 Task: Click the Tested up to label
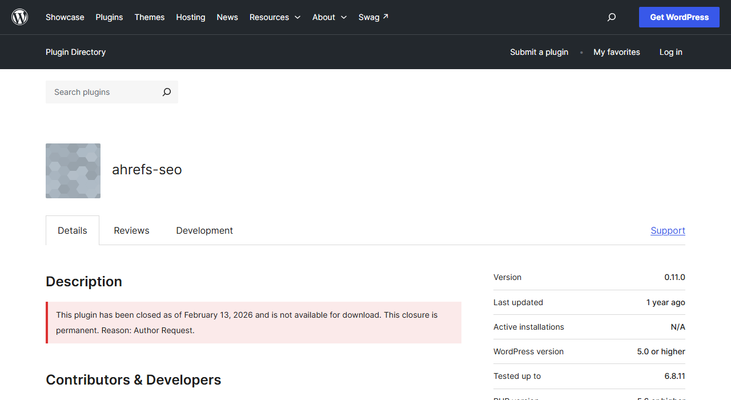517,376
